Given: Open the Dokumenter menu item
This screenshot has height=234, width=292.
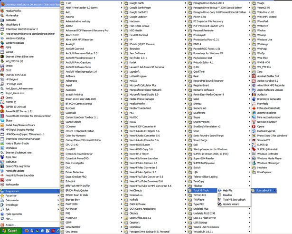Looking at the screenshot, I should click(30, 200).
